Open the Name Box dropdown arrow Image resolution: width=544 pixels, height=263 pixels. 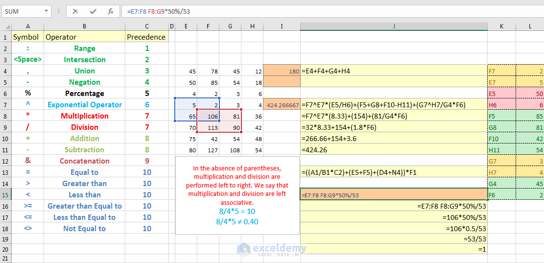pos(47,11)
